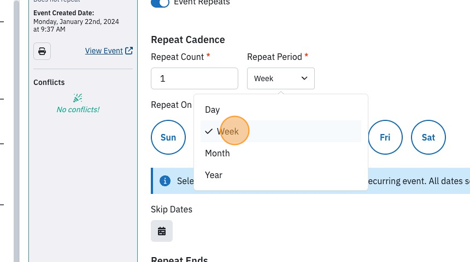Click the checkmark next to Week

point(209,131)
